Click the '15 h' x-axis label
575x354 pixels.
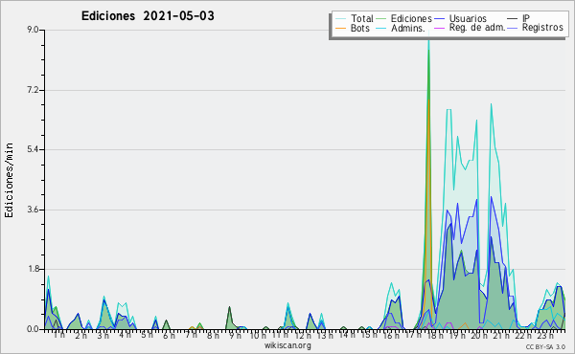(x=369, y=335)
